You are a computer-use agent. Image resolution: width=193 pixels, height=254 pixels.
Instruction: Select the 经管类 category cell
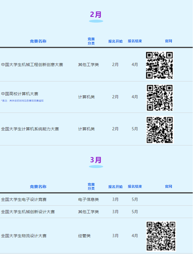(x=84, y=236)
